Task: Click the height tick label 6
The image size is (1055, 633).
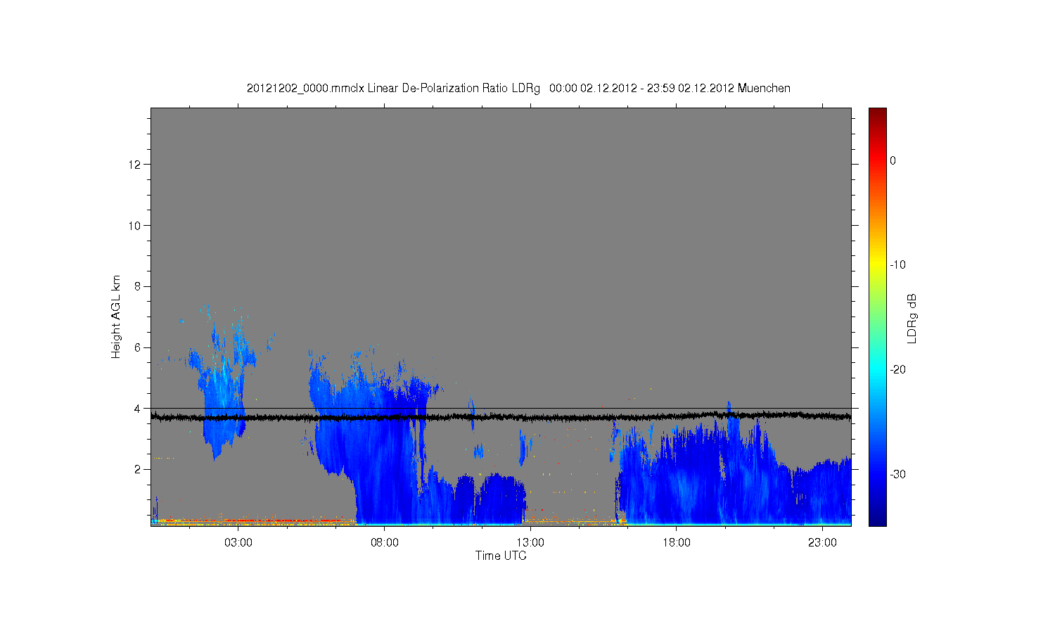Action: 138,347
